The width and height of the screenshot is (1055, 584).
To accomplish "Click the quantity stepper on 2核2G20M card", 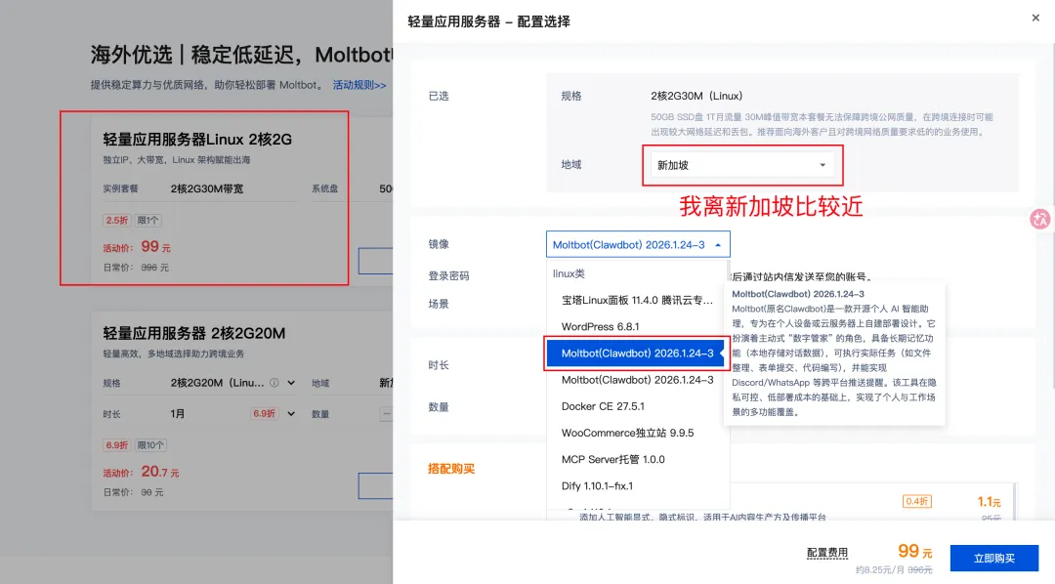I will [x=386, y=413].
